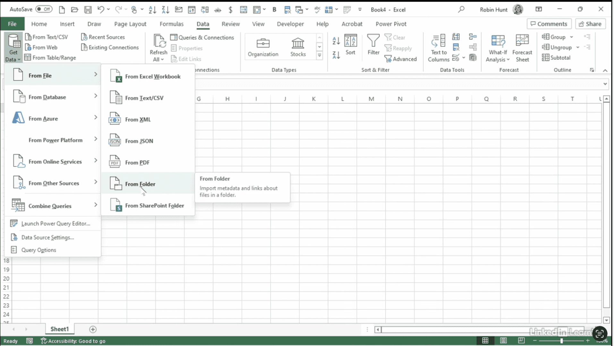Click the Comments button
Screen dimensions: 614x346
pos(549,24)
